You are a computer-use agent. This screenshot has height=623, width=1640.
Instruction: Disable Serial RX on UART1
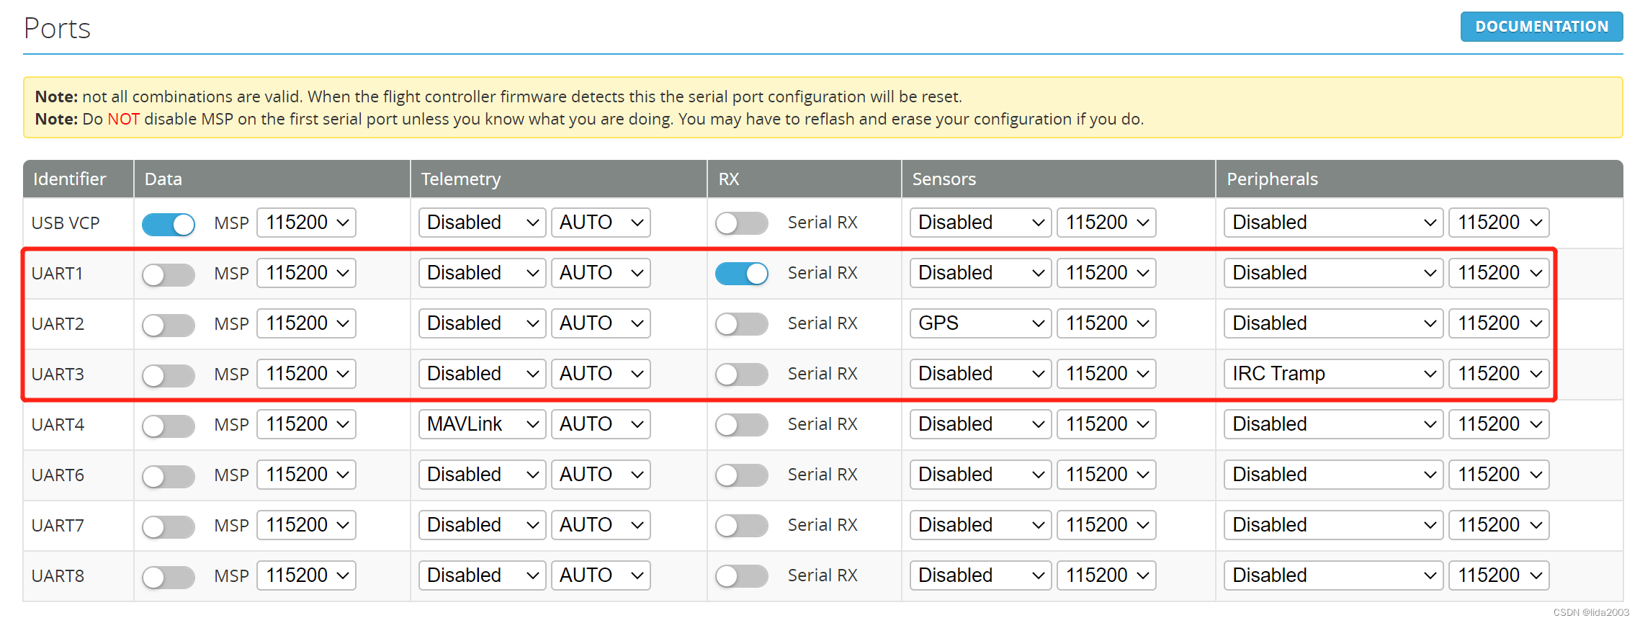[742, 273]
